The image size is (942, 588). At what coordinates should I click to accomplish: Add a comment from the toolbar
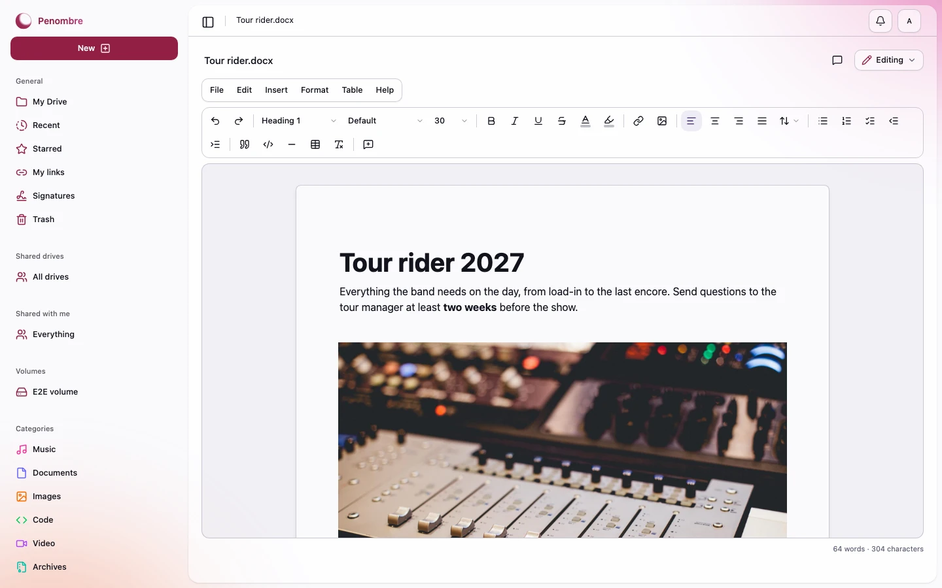(x=368, y=144)
